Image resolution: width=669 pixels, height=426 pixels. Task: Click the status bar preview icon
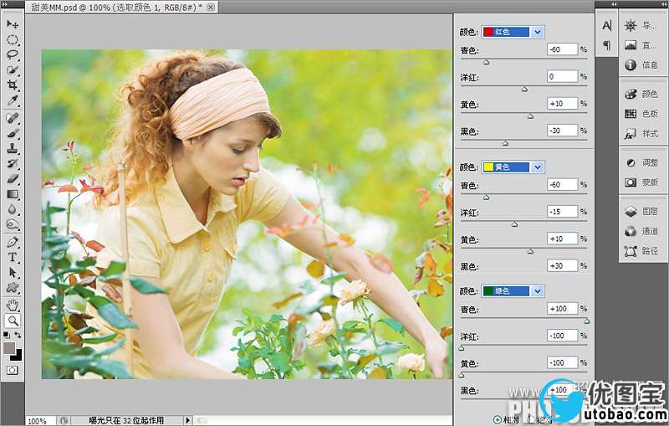pos(64,420)
